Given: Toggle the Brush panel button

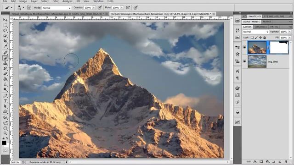Looking at the screenshot, I should pyautogui.click(x=29, y=8).
